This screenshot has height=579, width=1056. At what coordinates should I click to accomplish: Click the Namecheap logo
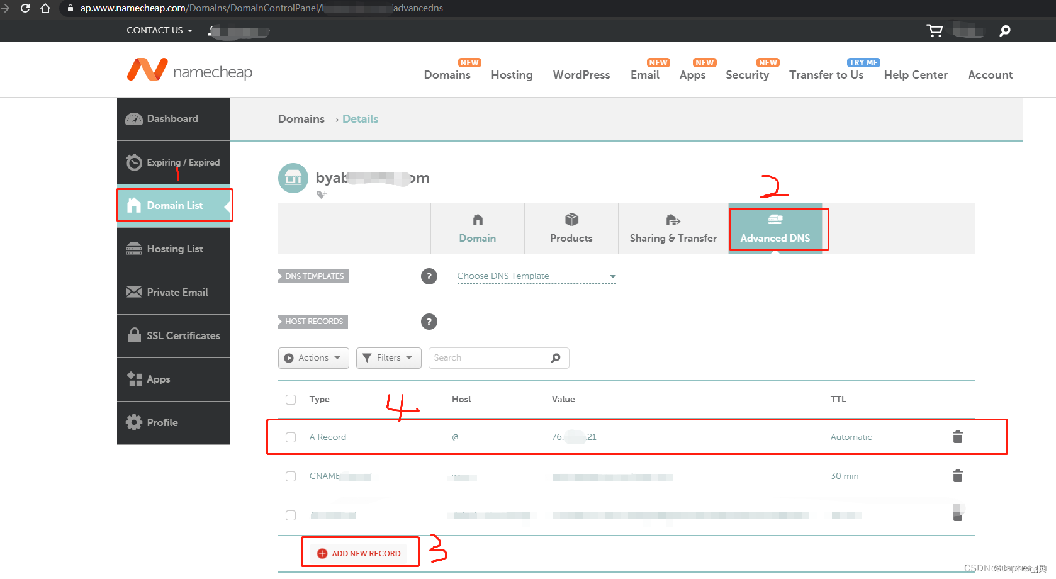189,70
